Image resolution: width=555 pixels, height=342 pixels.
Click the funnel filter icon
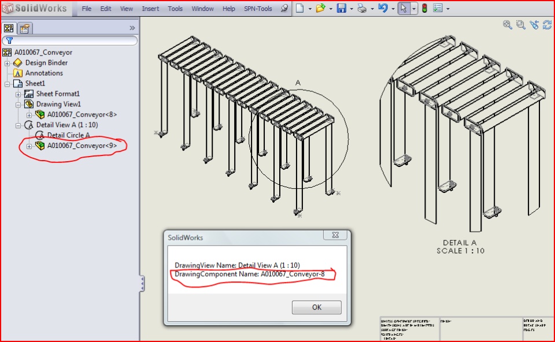10,40
